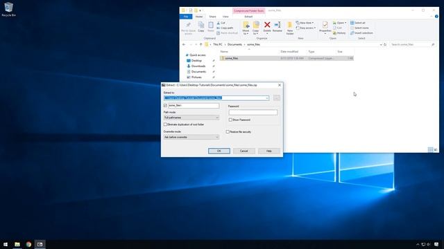Click Cancel in the Extract dialog
The width and height of the screenshot is (444, 249).
(x=244, y=151)
